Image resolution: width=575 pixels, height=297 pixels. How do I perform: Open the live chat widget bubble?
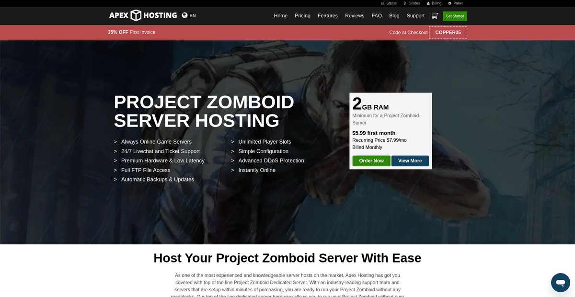click(560, 283)
